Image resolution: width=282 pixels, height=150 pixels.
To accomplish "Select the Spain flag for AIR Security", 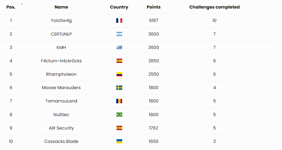I will (x=119, y=128).
